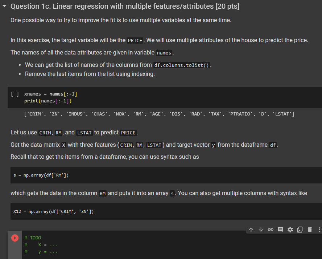Move the TODO code cell down

261,230
